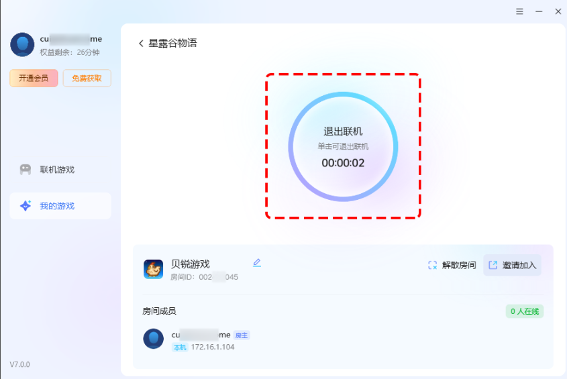
Task: Go back using arrow beside 星露谷物语
Action: [141, 44]
